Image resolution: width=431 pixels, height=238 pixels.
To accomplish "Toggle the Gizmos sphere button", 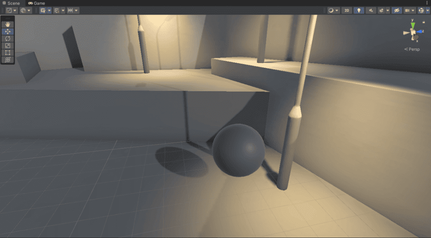I will (421, 11).
